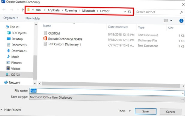Select the CUSTOM file
185x116 pixels.
[54, 33]
